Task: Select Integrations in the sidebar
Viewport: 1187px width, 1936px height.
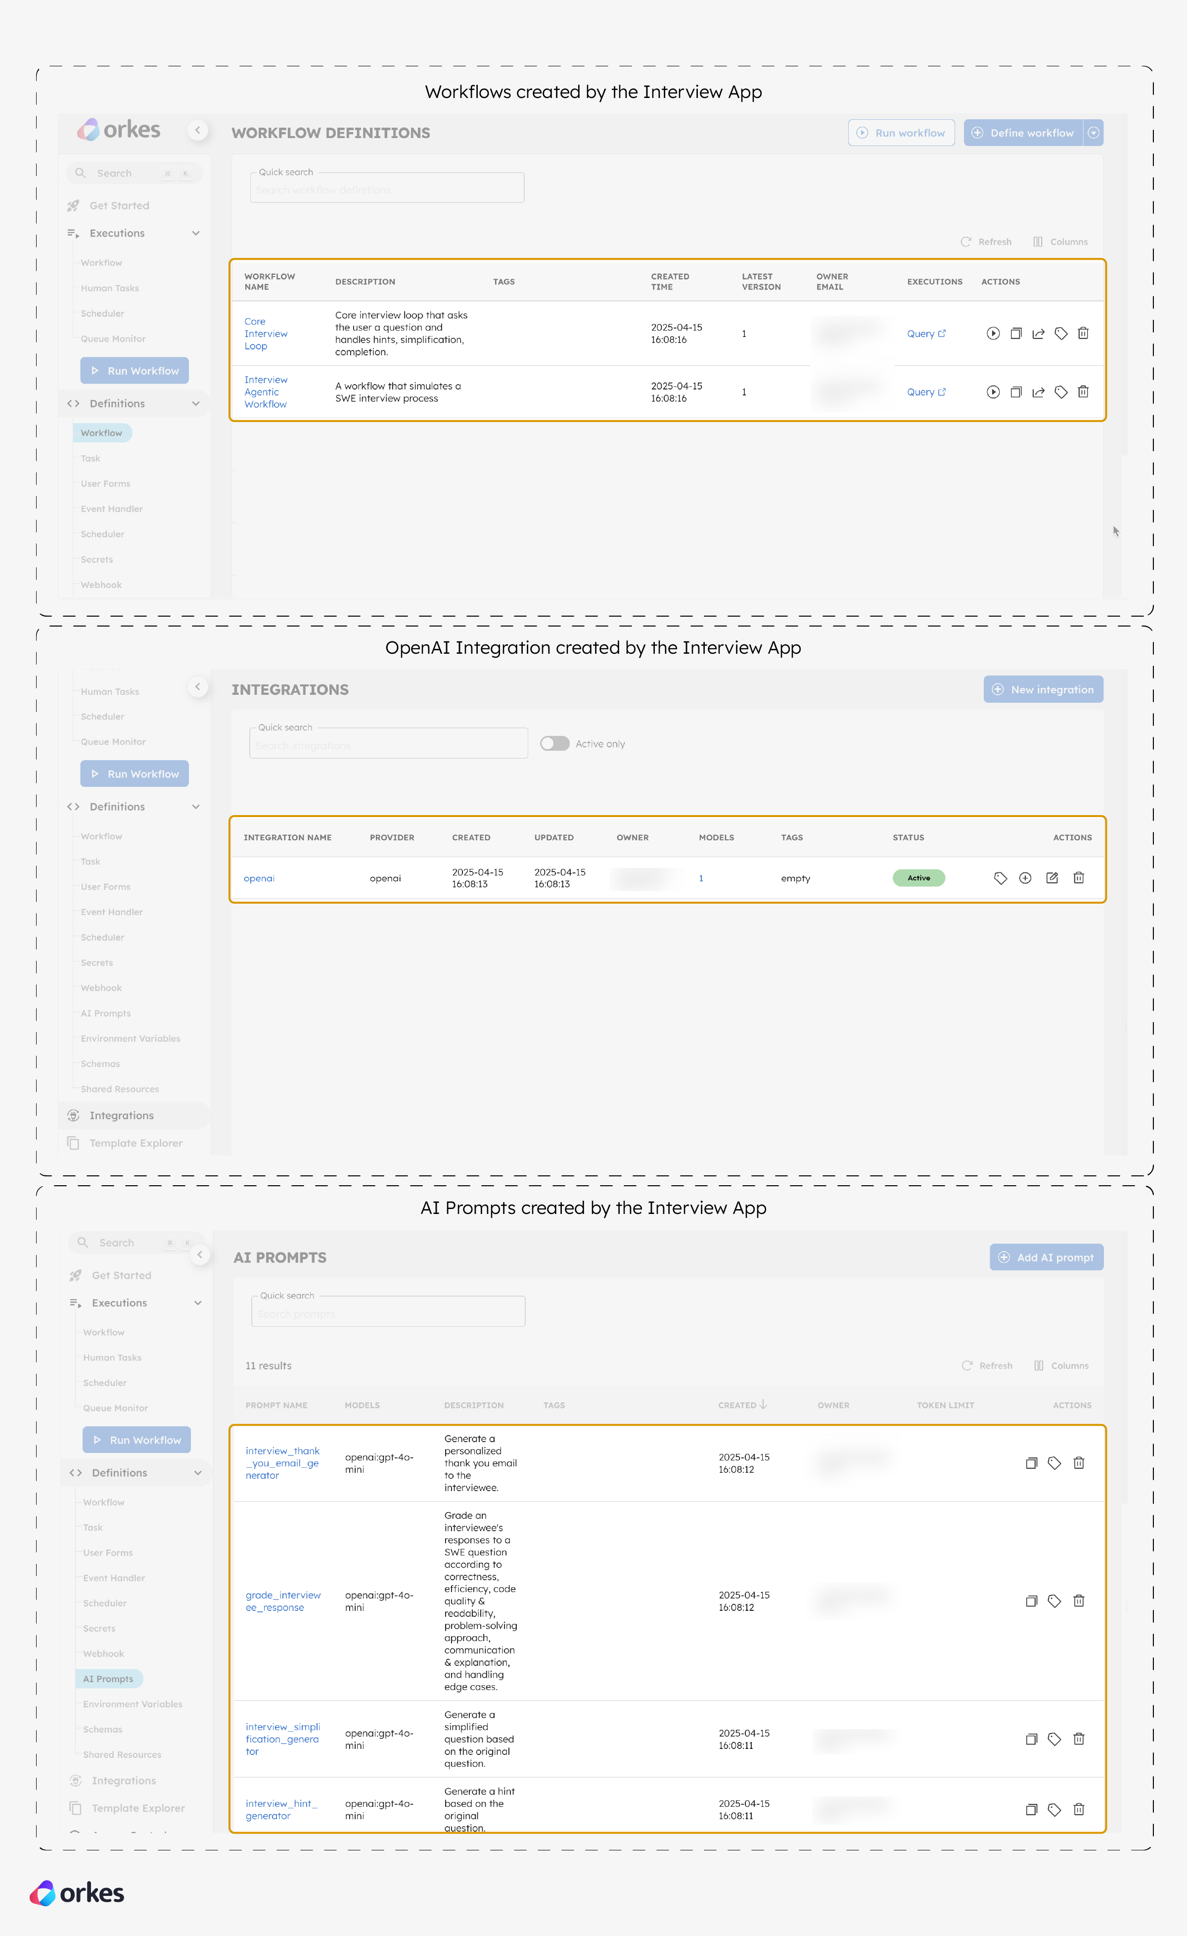Action: [122, 1115]
